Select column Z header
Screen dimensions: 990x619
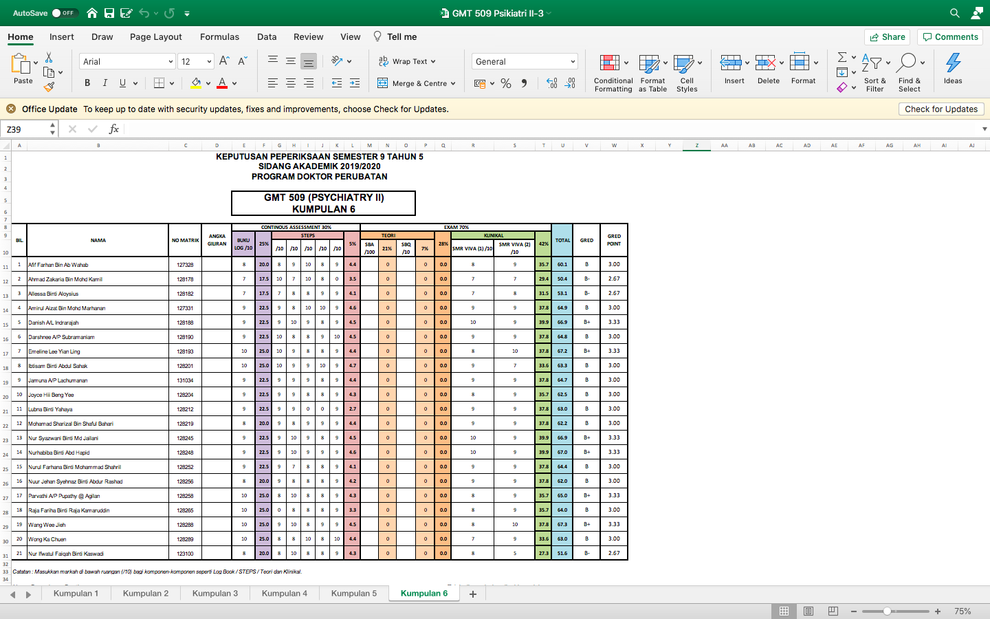pos(696,145)
